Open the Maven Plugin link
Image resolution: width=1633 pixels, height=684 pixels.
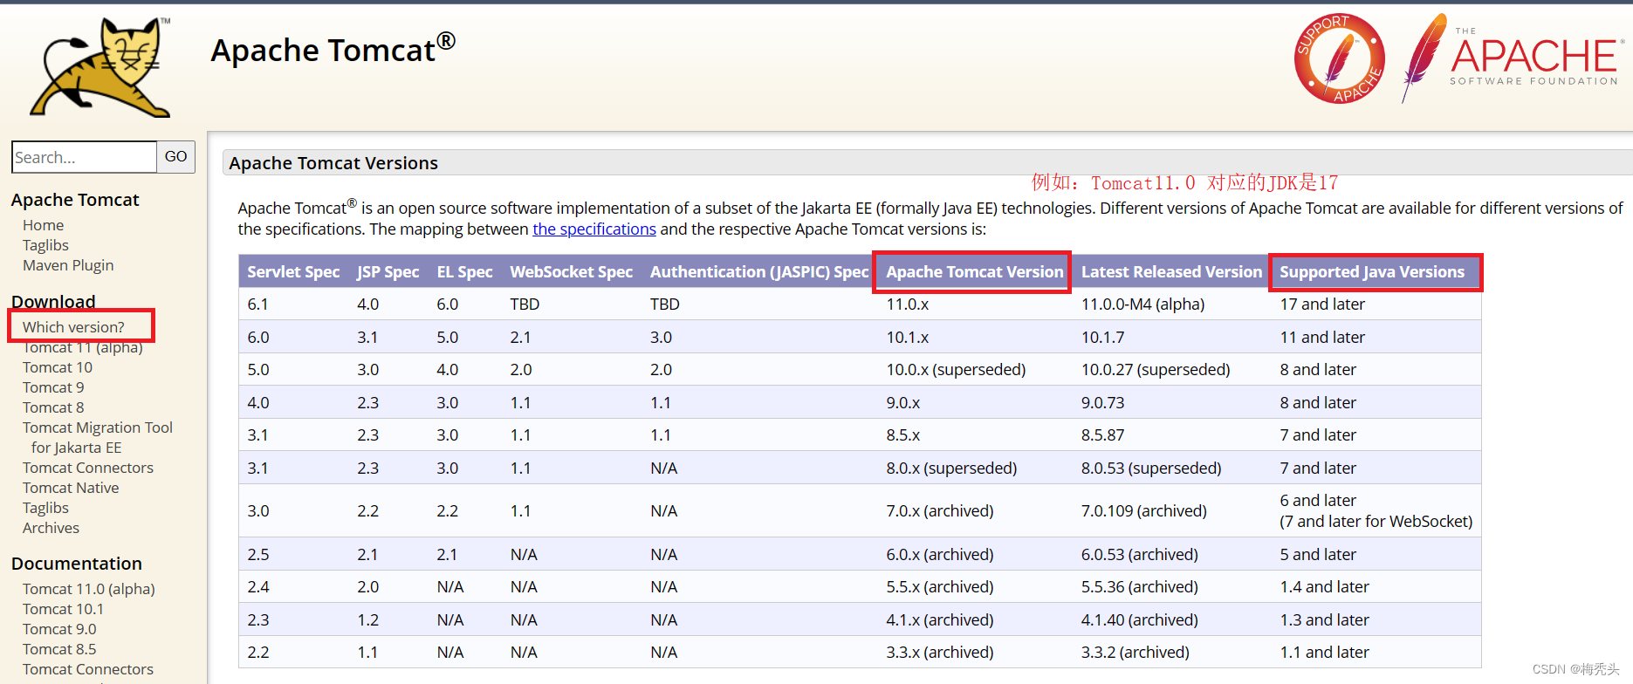68,265
